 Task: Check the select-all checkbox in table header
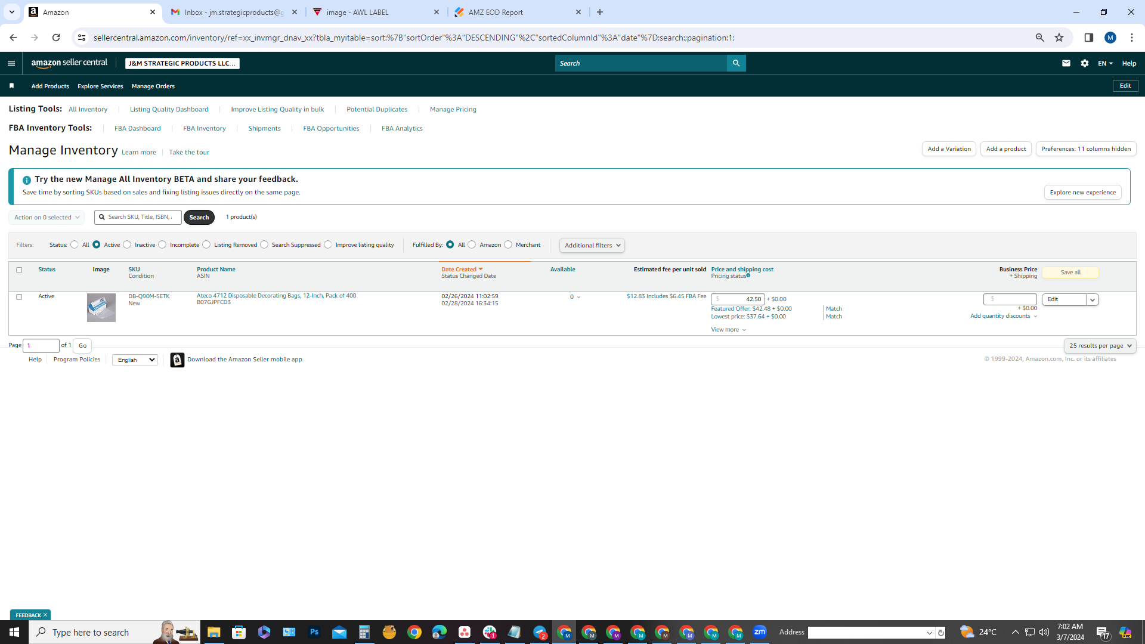pos(19,270)
